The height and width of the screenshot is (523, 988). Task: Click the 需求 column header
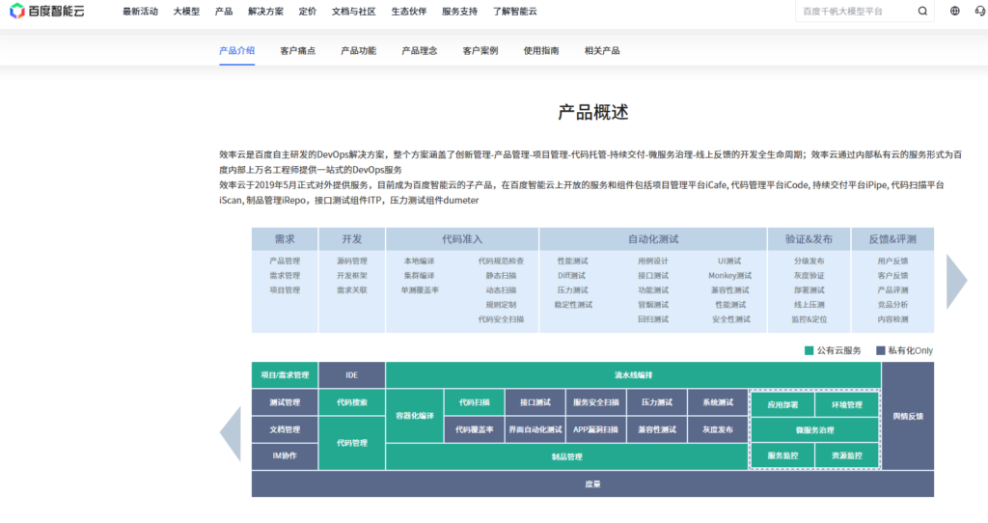click(x=285, y=239)
